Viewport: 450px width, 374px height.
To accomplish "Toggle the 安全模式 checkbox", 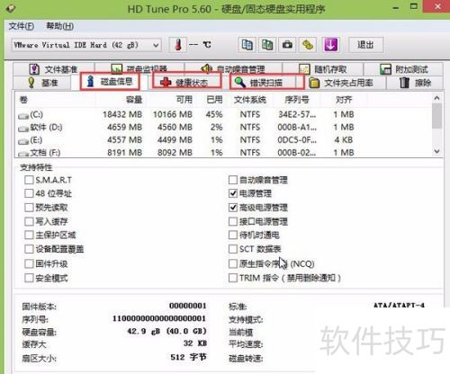I will point(29,278).
